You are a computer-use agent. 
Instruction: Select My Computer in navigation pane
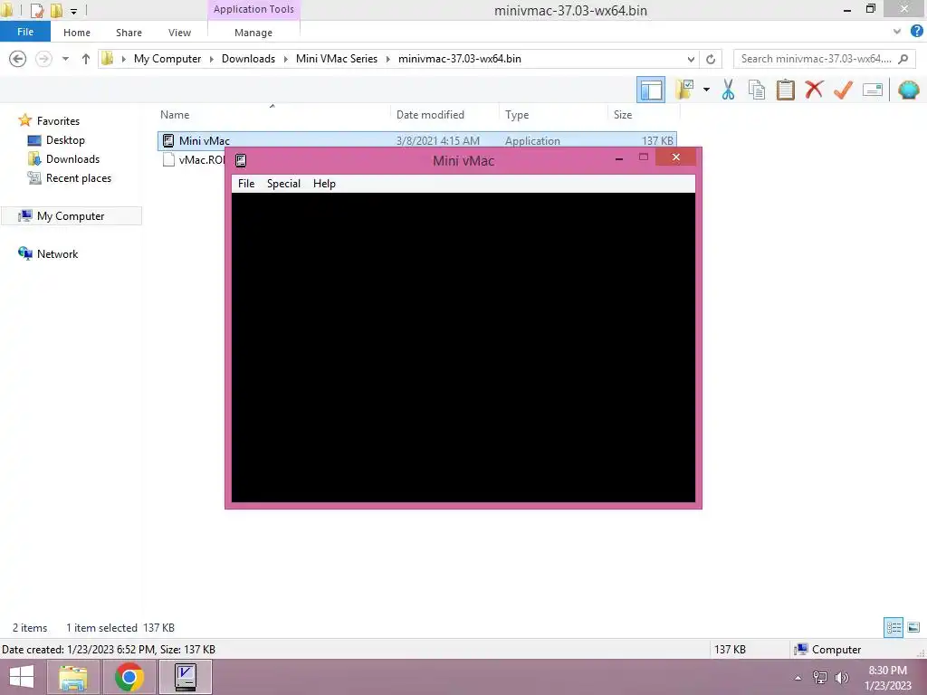point(71,216)
